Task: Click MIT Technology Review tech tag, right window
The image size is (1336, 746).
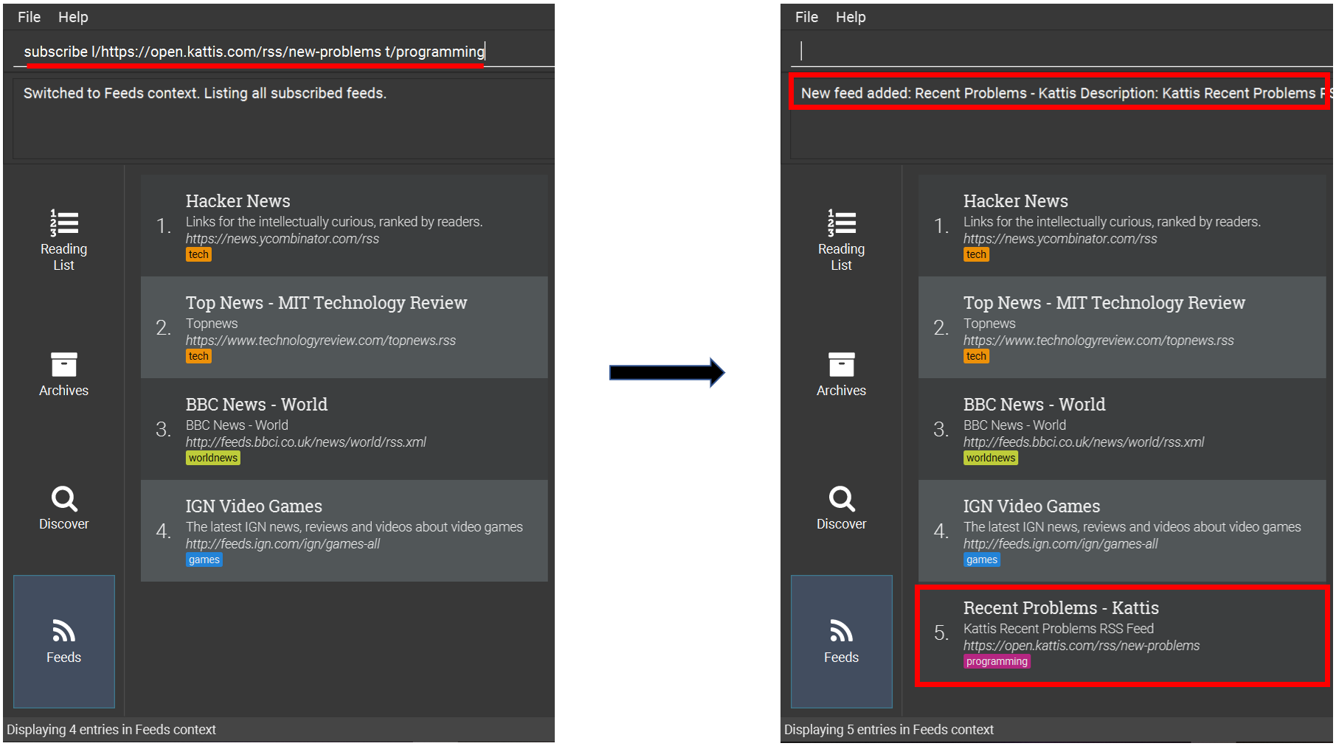Action: pos(976,356)
